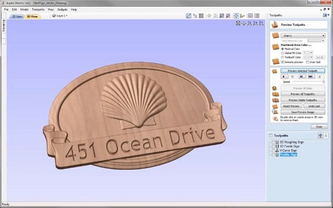View the model along the X axis

tap(256, 23)
